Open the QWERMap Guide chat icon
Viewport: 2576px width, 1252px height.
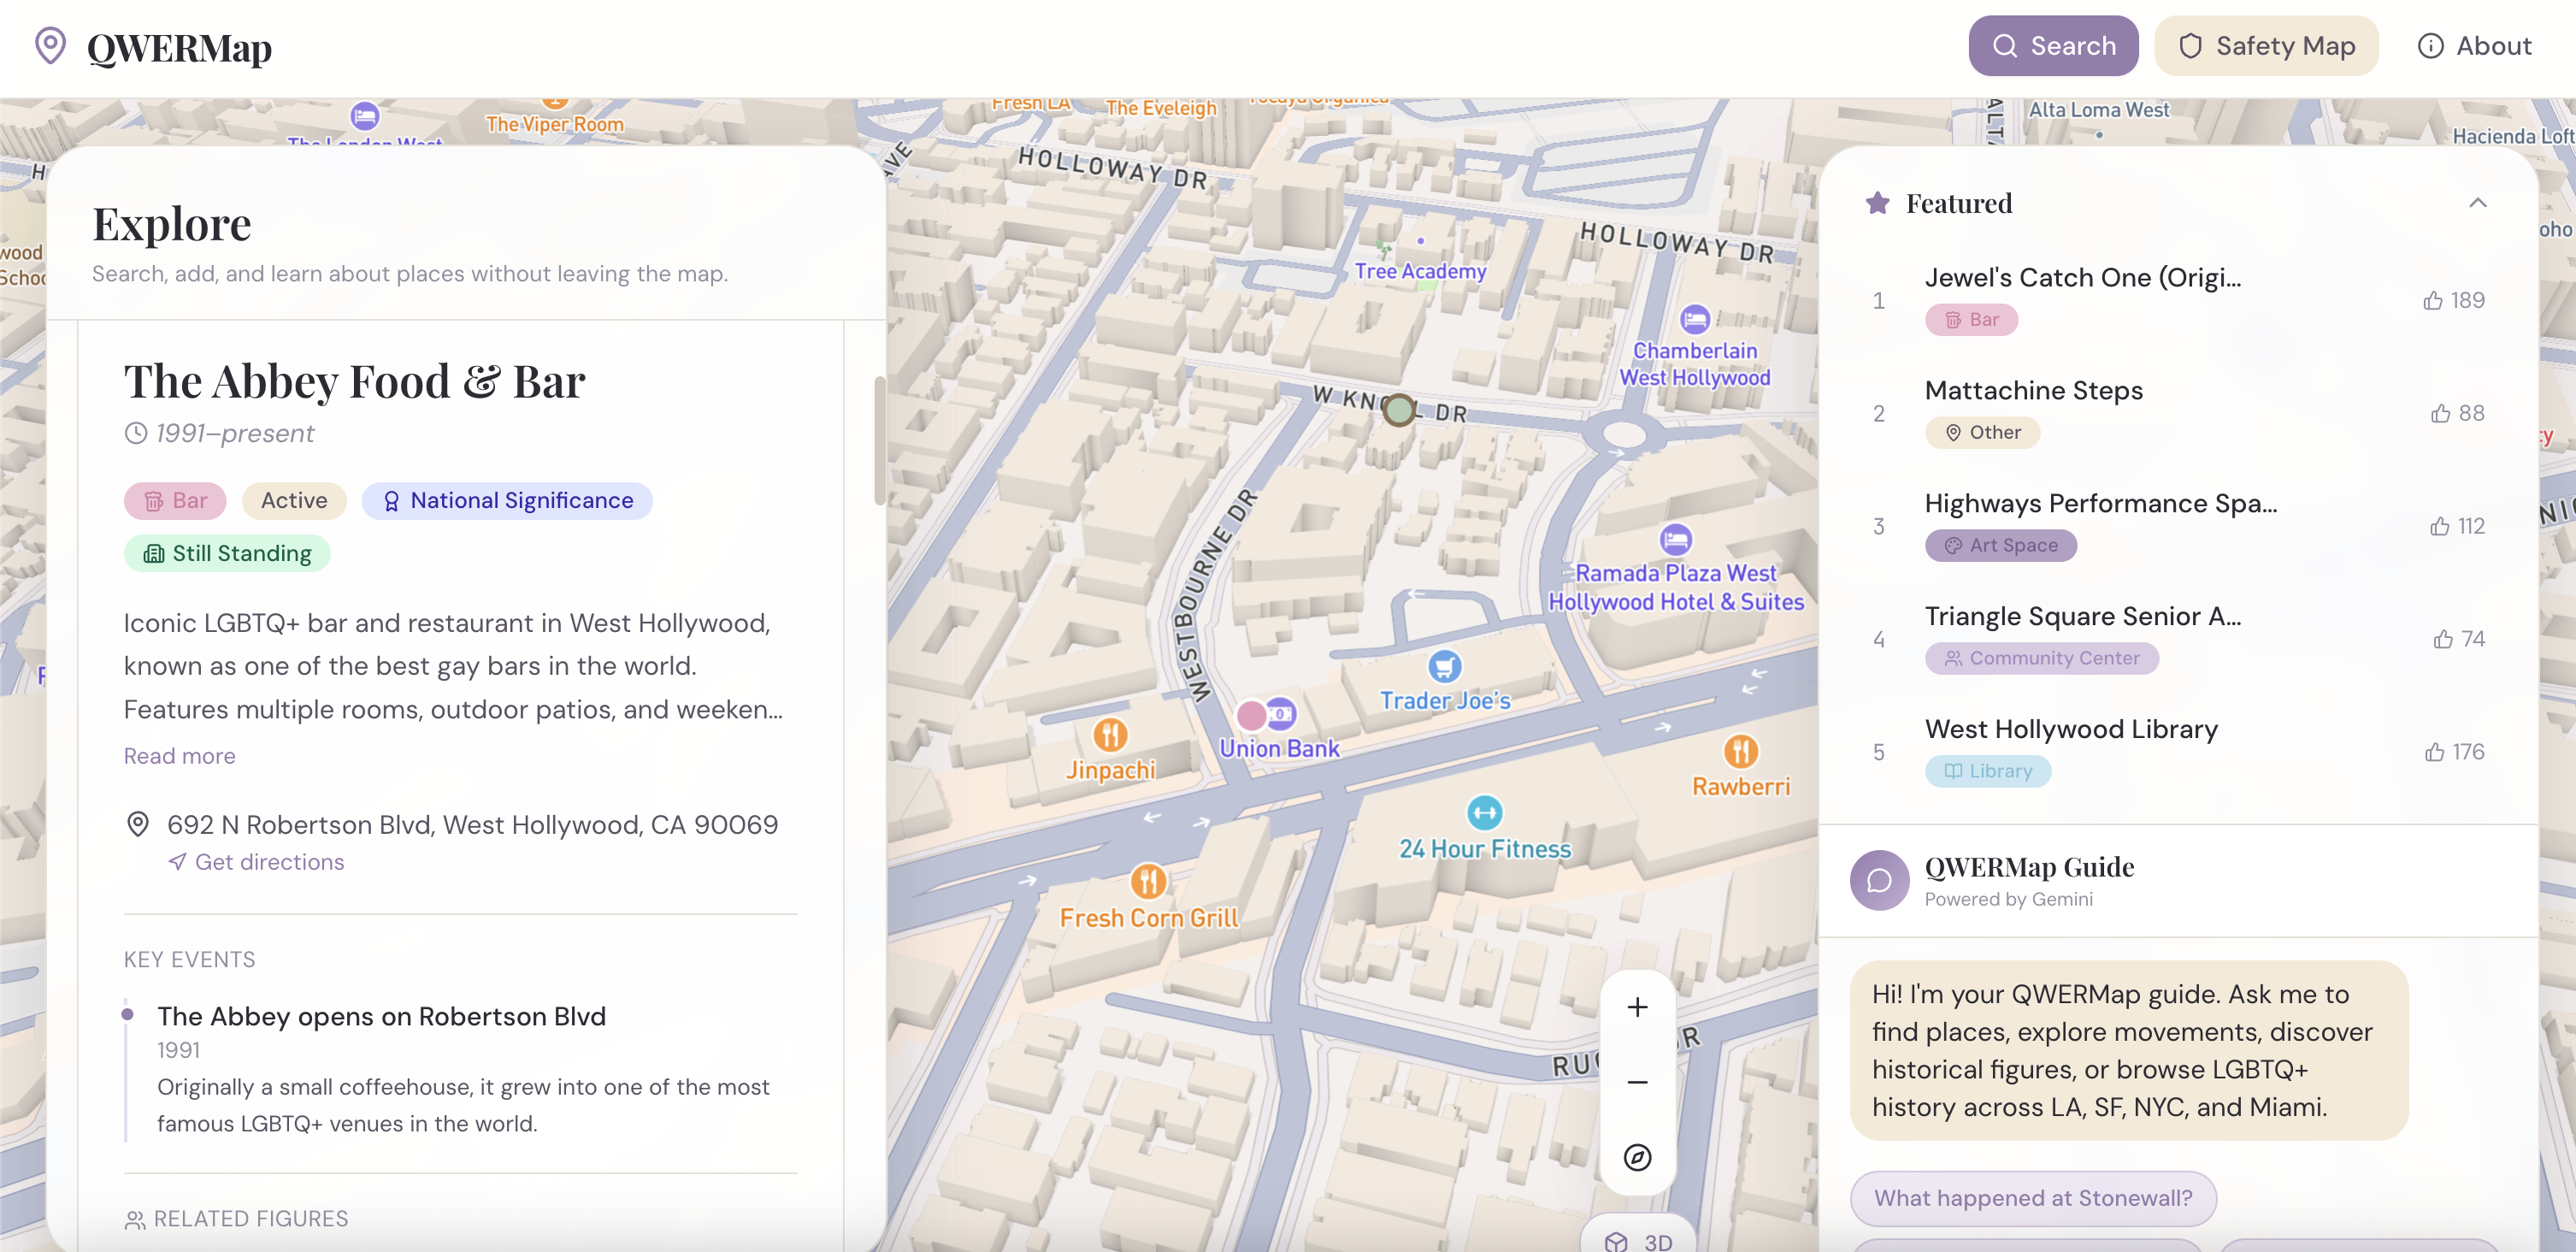coord(1879,880)
